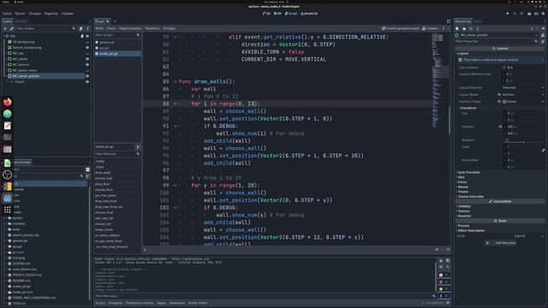
Task: Show the hidden MC_pause_menu node
Action: tap(87, 70)
